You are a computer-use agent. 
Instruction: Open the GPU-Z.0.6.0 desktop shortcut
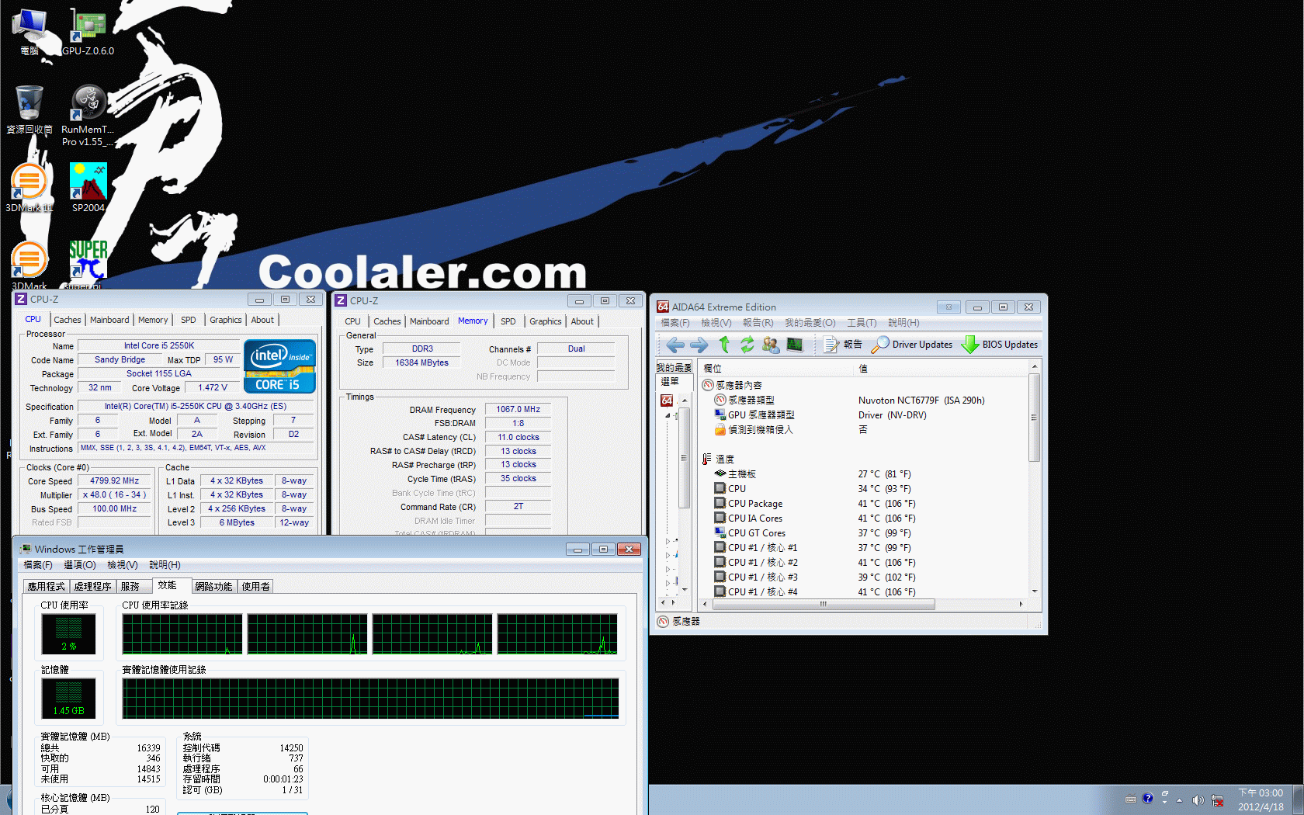coord(88,33)
